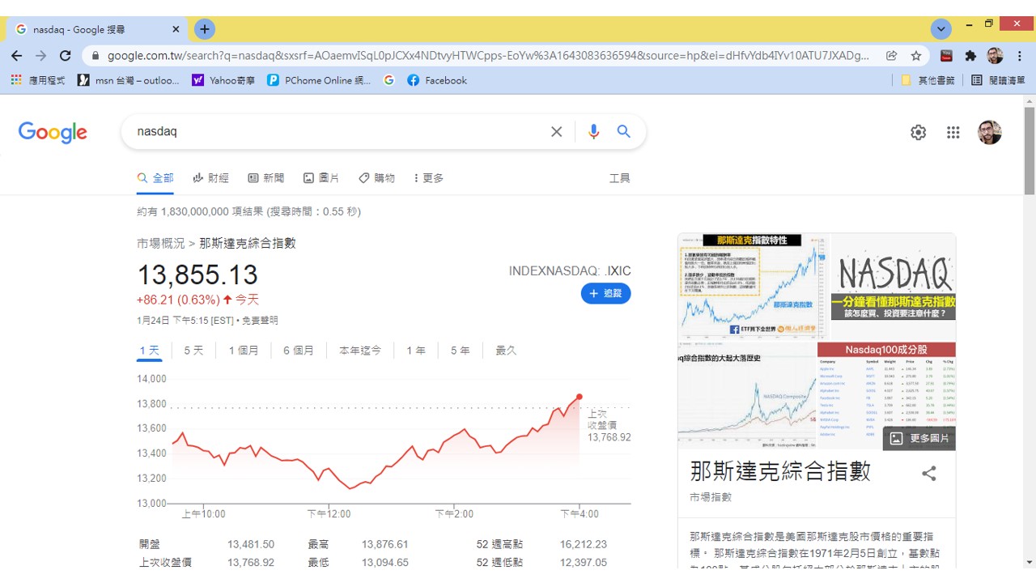This screenshot has width=1036, height=583.
Task: Reload the current page
Action: click(x=66, y=56)
